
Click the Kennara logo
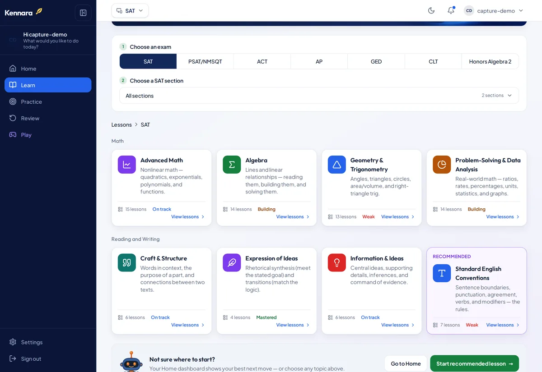coord(23,12)
